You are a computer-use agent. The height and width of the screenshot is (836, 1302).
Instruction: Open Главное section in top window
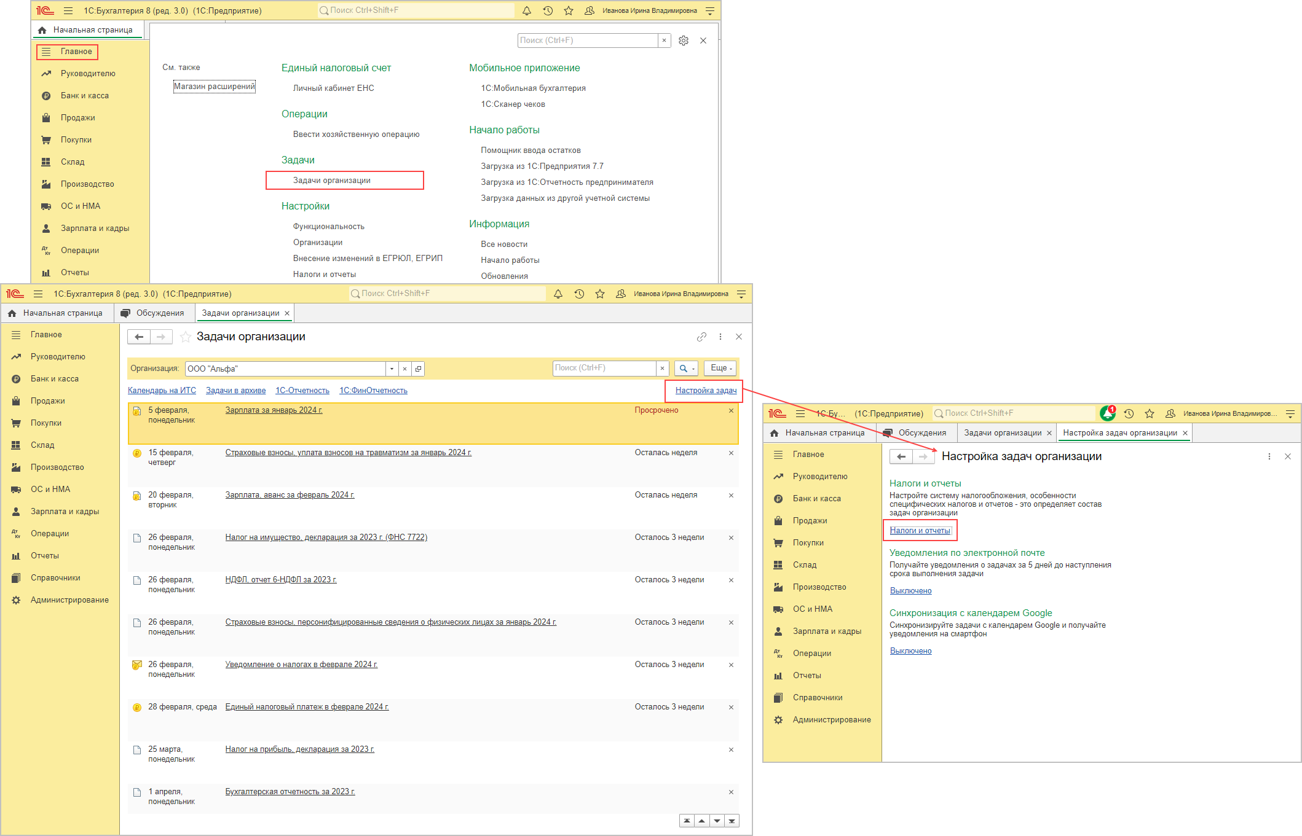(x=68, y=52)
